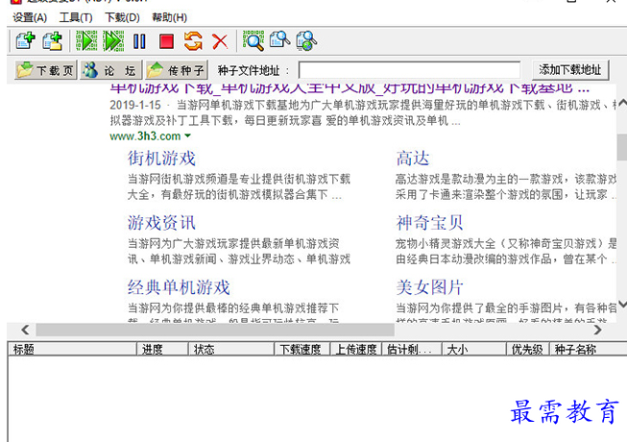Viewport: 627px width, 442px height.
Task: Click the horizontal scrollbar right arrow
Action: 597,330
